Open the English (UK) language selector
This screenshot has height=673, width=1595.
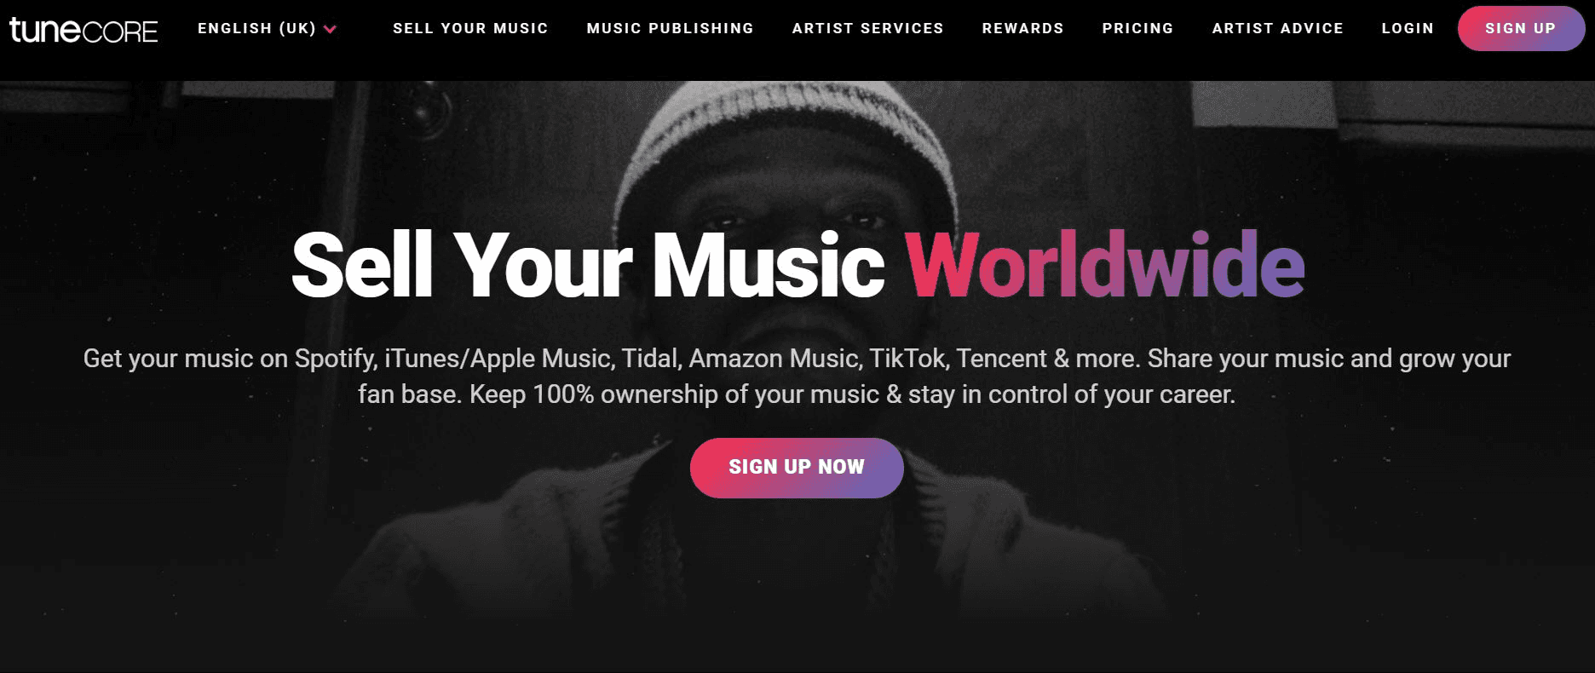[267, 28]
